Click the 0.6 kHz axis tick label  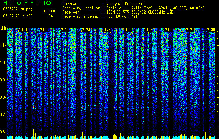[x=3, y=132]
